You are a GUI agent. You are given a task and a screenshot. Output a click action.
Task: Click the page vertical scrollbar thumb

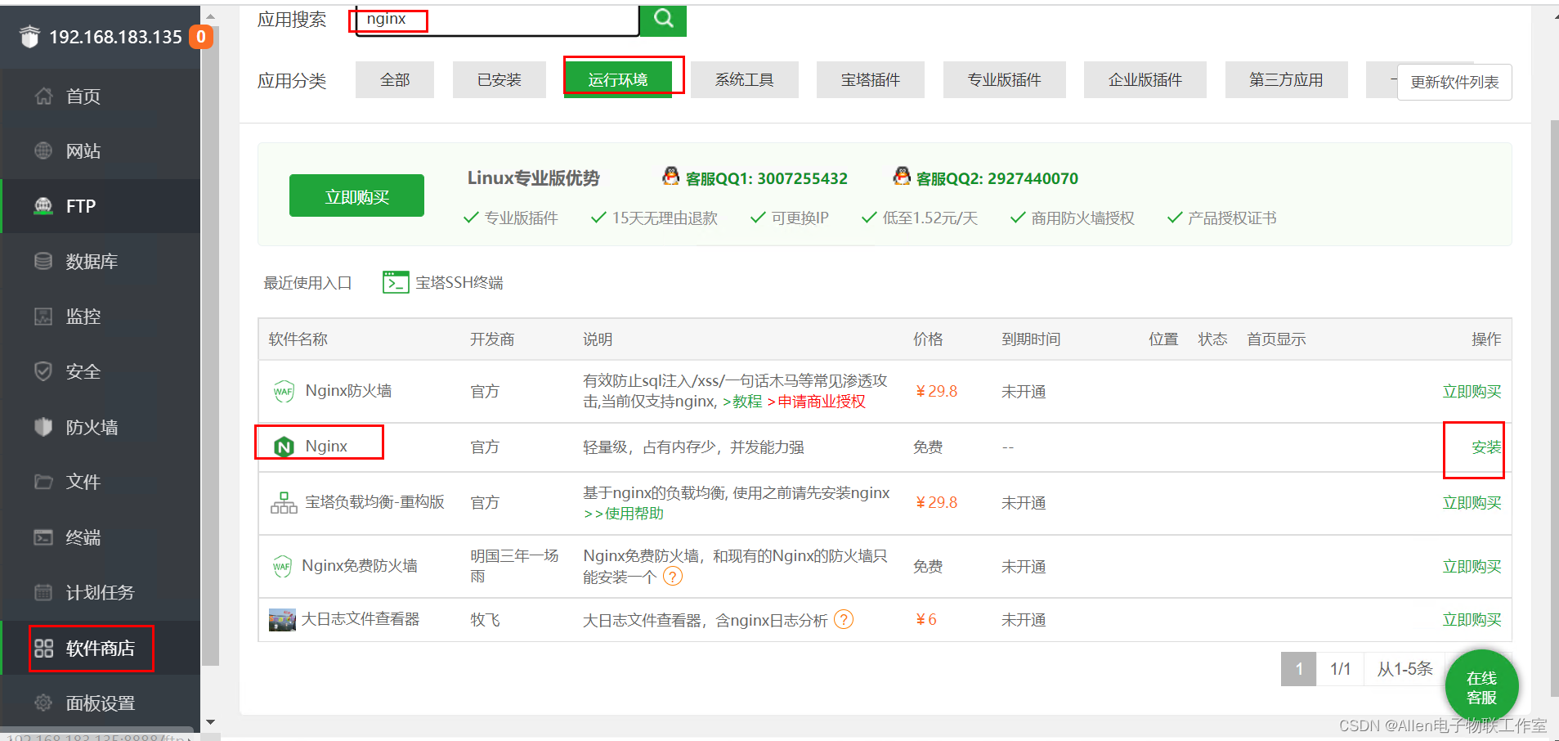tap(1554, 409)
